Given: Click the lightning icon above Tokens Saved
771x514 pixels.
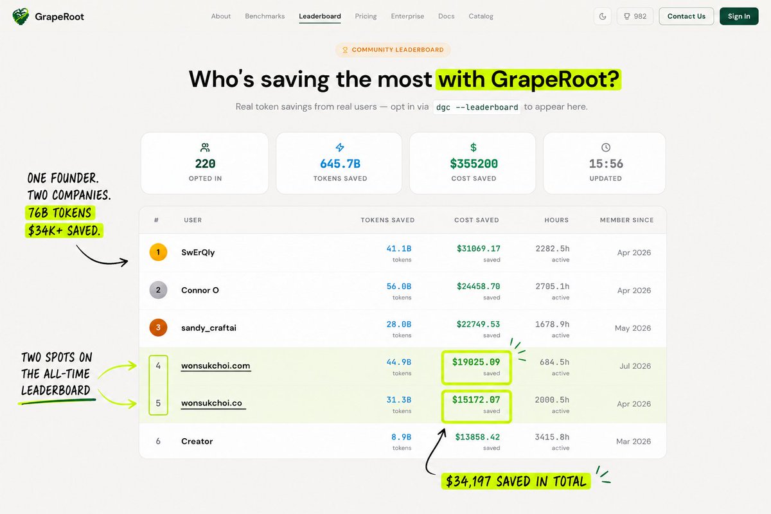Looking at the screenshot, I should [x=340, y=147].
